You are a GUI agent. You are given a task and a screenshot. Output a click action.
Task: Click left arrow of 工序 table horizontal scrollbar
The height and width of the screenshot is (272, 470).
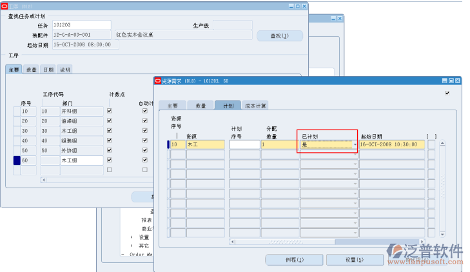coord(43,180)
